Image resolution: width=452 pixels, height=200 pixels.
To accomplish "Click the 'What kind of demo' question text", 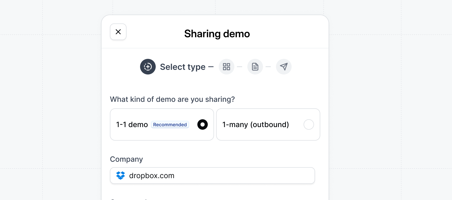I will (x=172, y=99).
